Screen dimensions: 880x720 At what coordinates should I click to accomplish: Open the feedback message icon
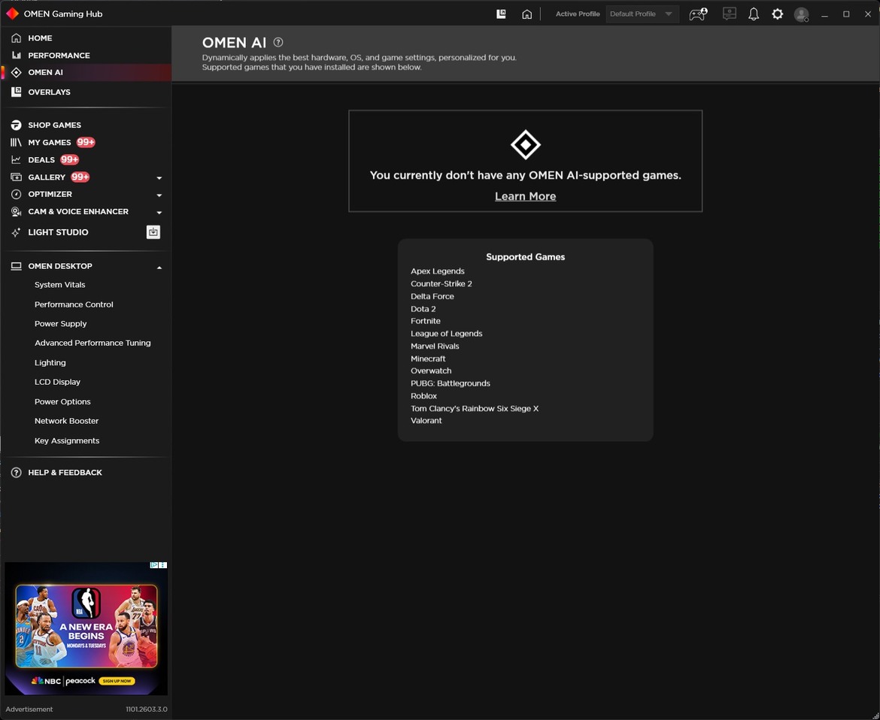(x=729, y=14)
